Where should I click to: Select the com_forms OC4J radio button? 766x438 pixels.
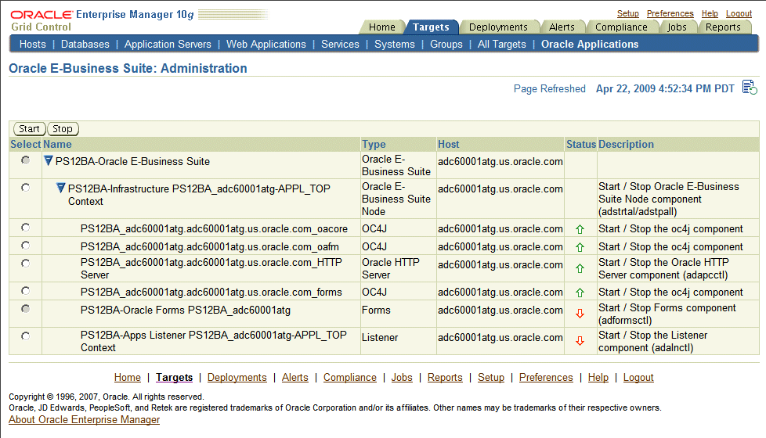[25, 291]
